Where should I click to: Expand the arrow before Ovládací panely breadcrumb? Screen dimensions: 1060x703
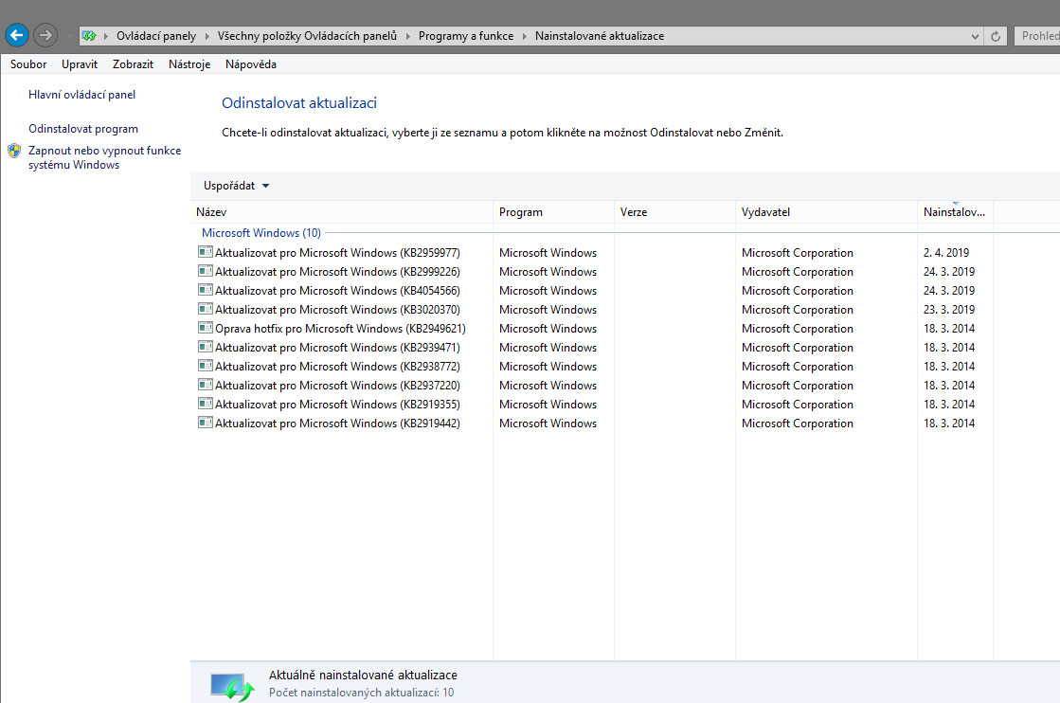[x=105, y=36]
